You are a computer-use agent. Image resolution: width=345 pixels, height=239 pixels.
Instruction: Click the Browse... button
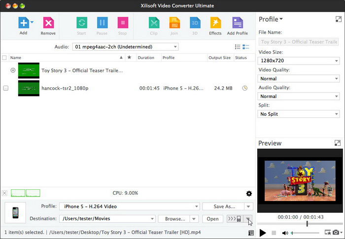point(174,219)
